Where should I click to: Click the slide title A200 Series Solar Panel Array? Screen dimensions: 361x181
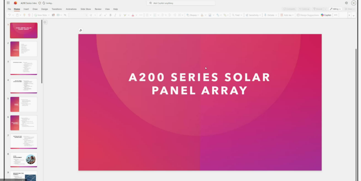pyautogui.click(x=200, y=84)
